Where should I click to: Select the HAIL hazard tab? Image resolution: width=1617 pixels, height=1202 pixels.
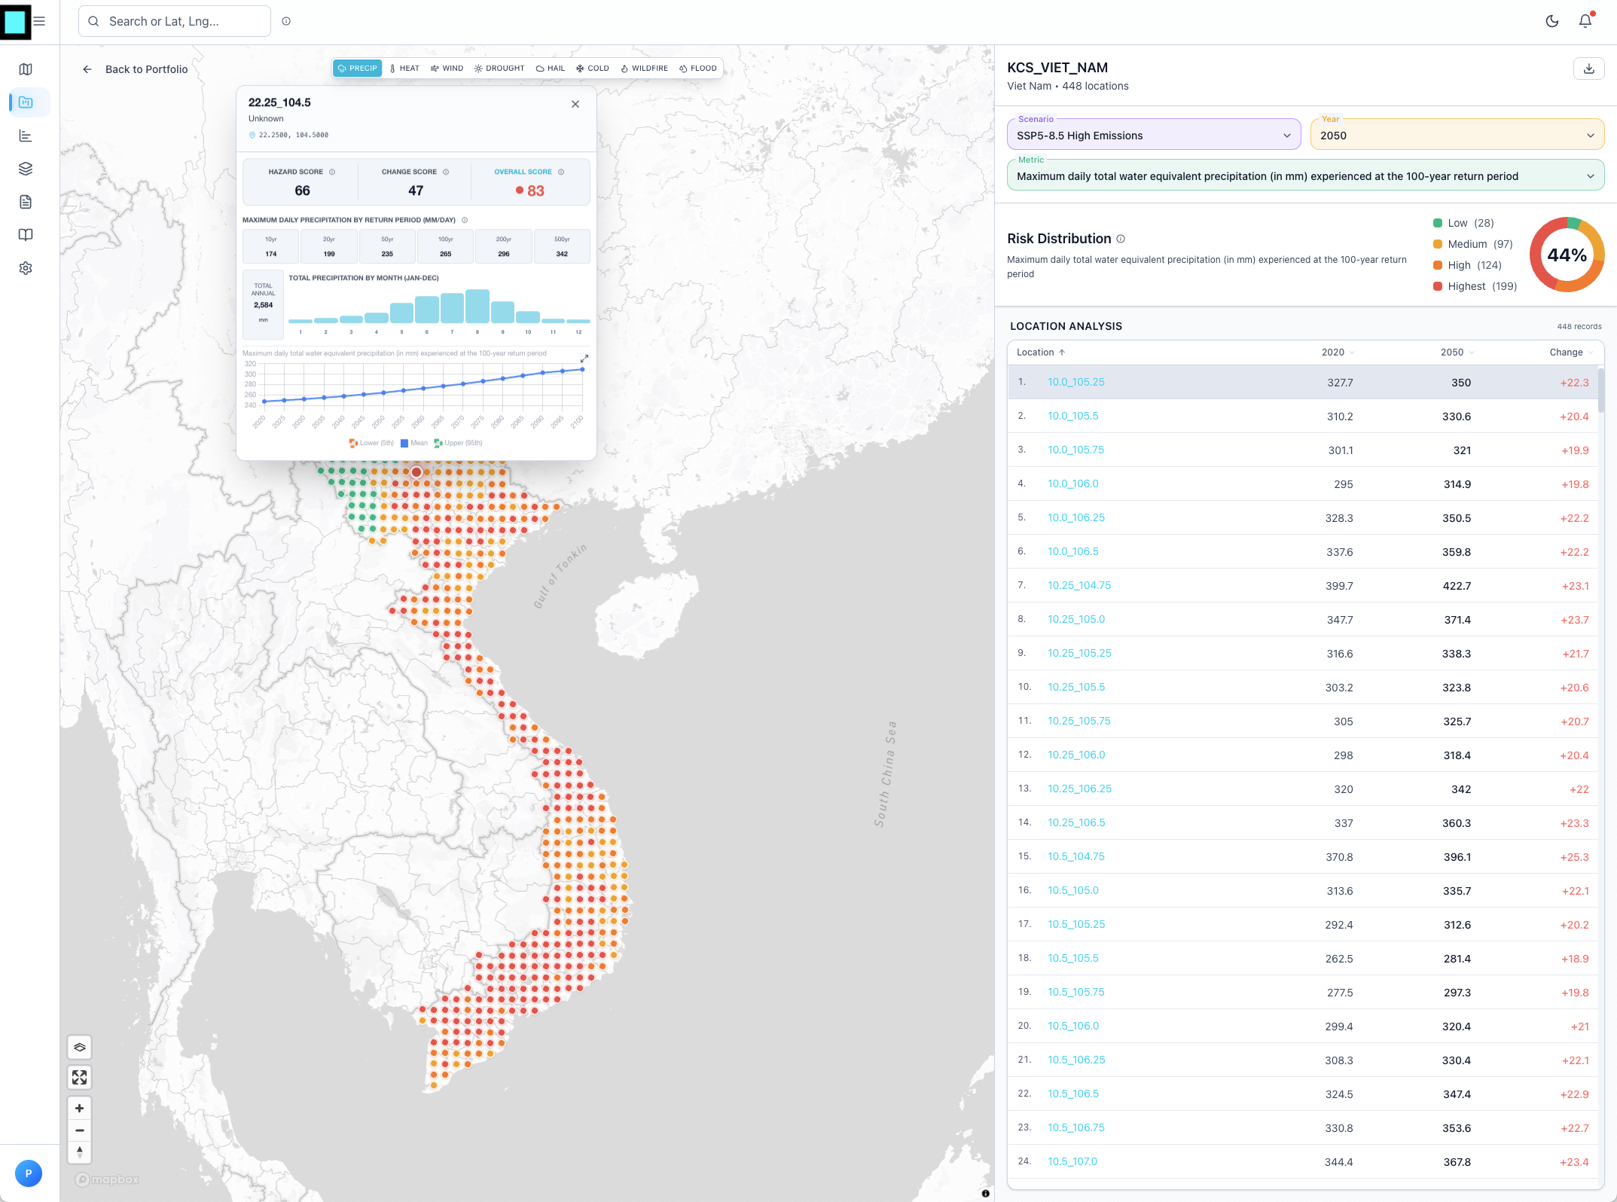pyautogui.click(x=551, y=69)
